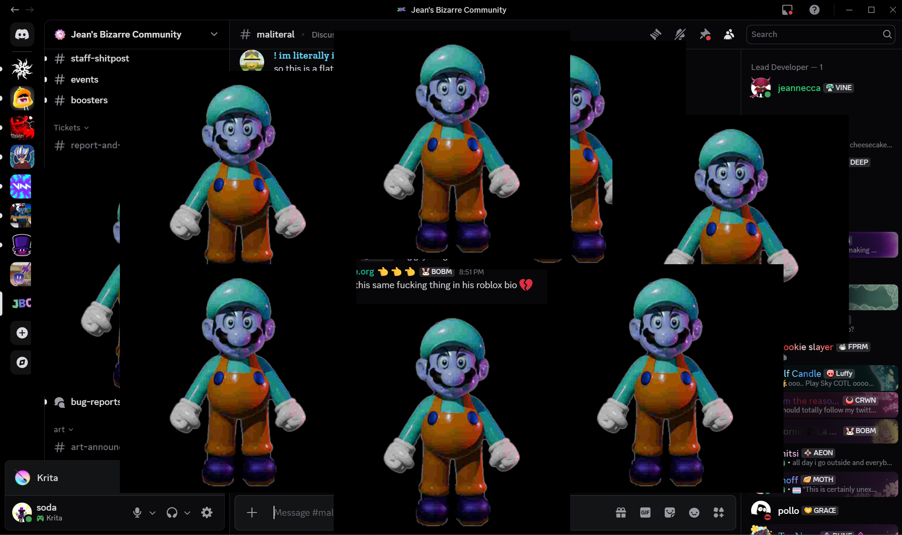
Task: Open the sticker picker
Action: pos(670,512)
